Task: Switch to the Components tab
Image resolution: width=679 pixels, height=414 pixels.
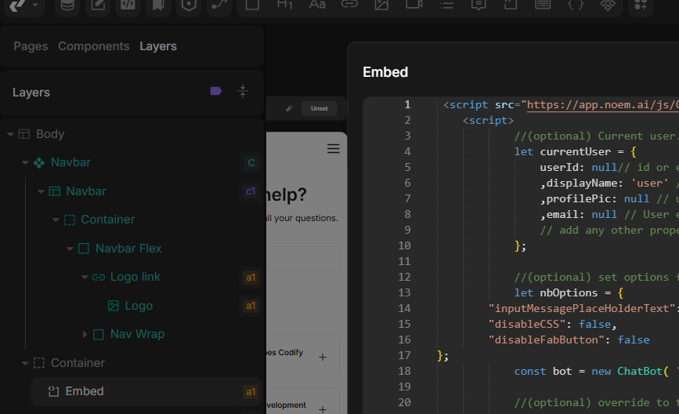Action: pos(93,46)
